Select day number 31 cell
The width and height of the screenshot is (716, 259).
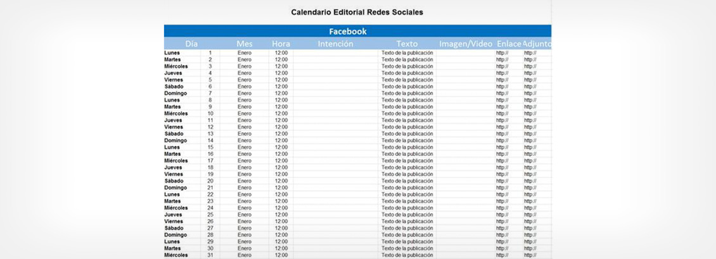(x=210, y=255)
